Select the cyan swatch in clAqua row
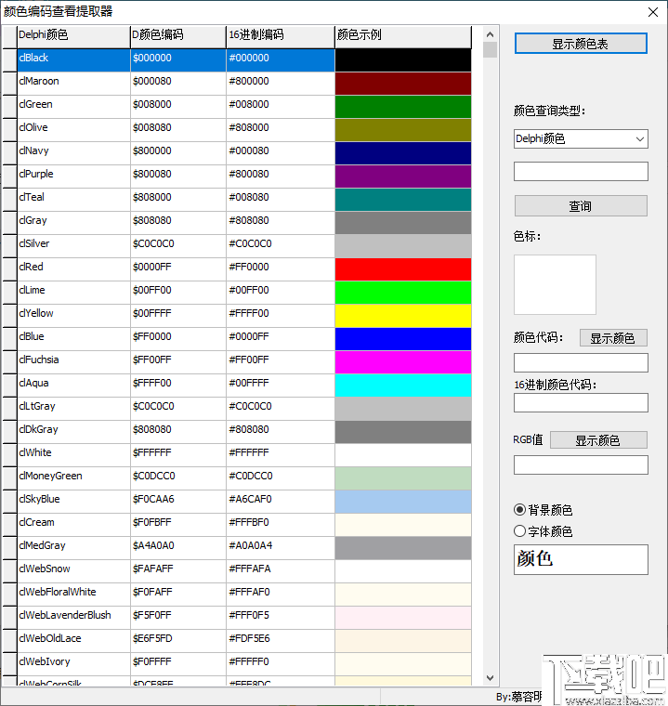668x706 pixels. tap(403, 386)
